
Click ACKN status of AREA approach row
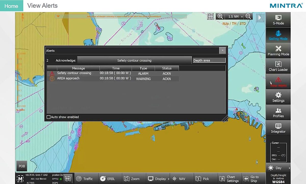tap(167, 79)
